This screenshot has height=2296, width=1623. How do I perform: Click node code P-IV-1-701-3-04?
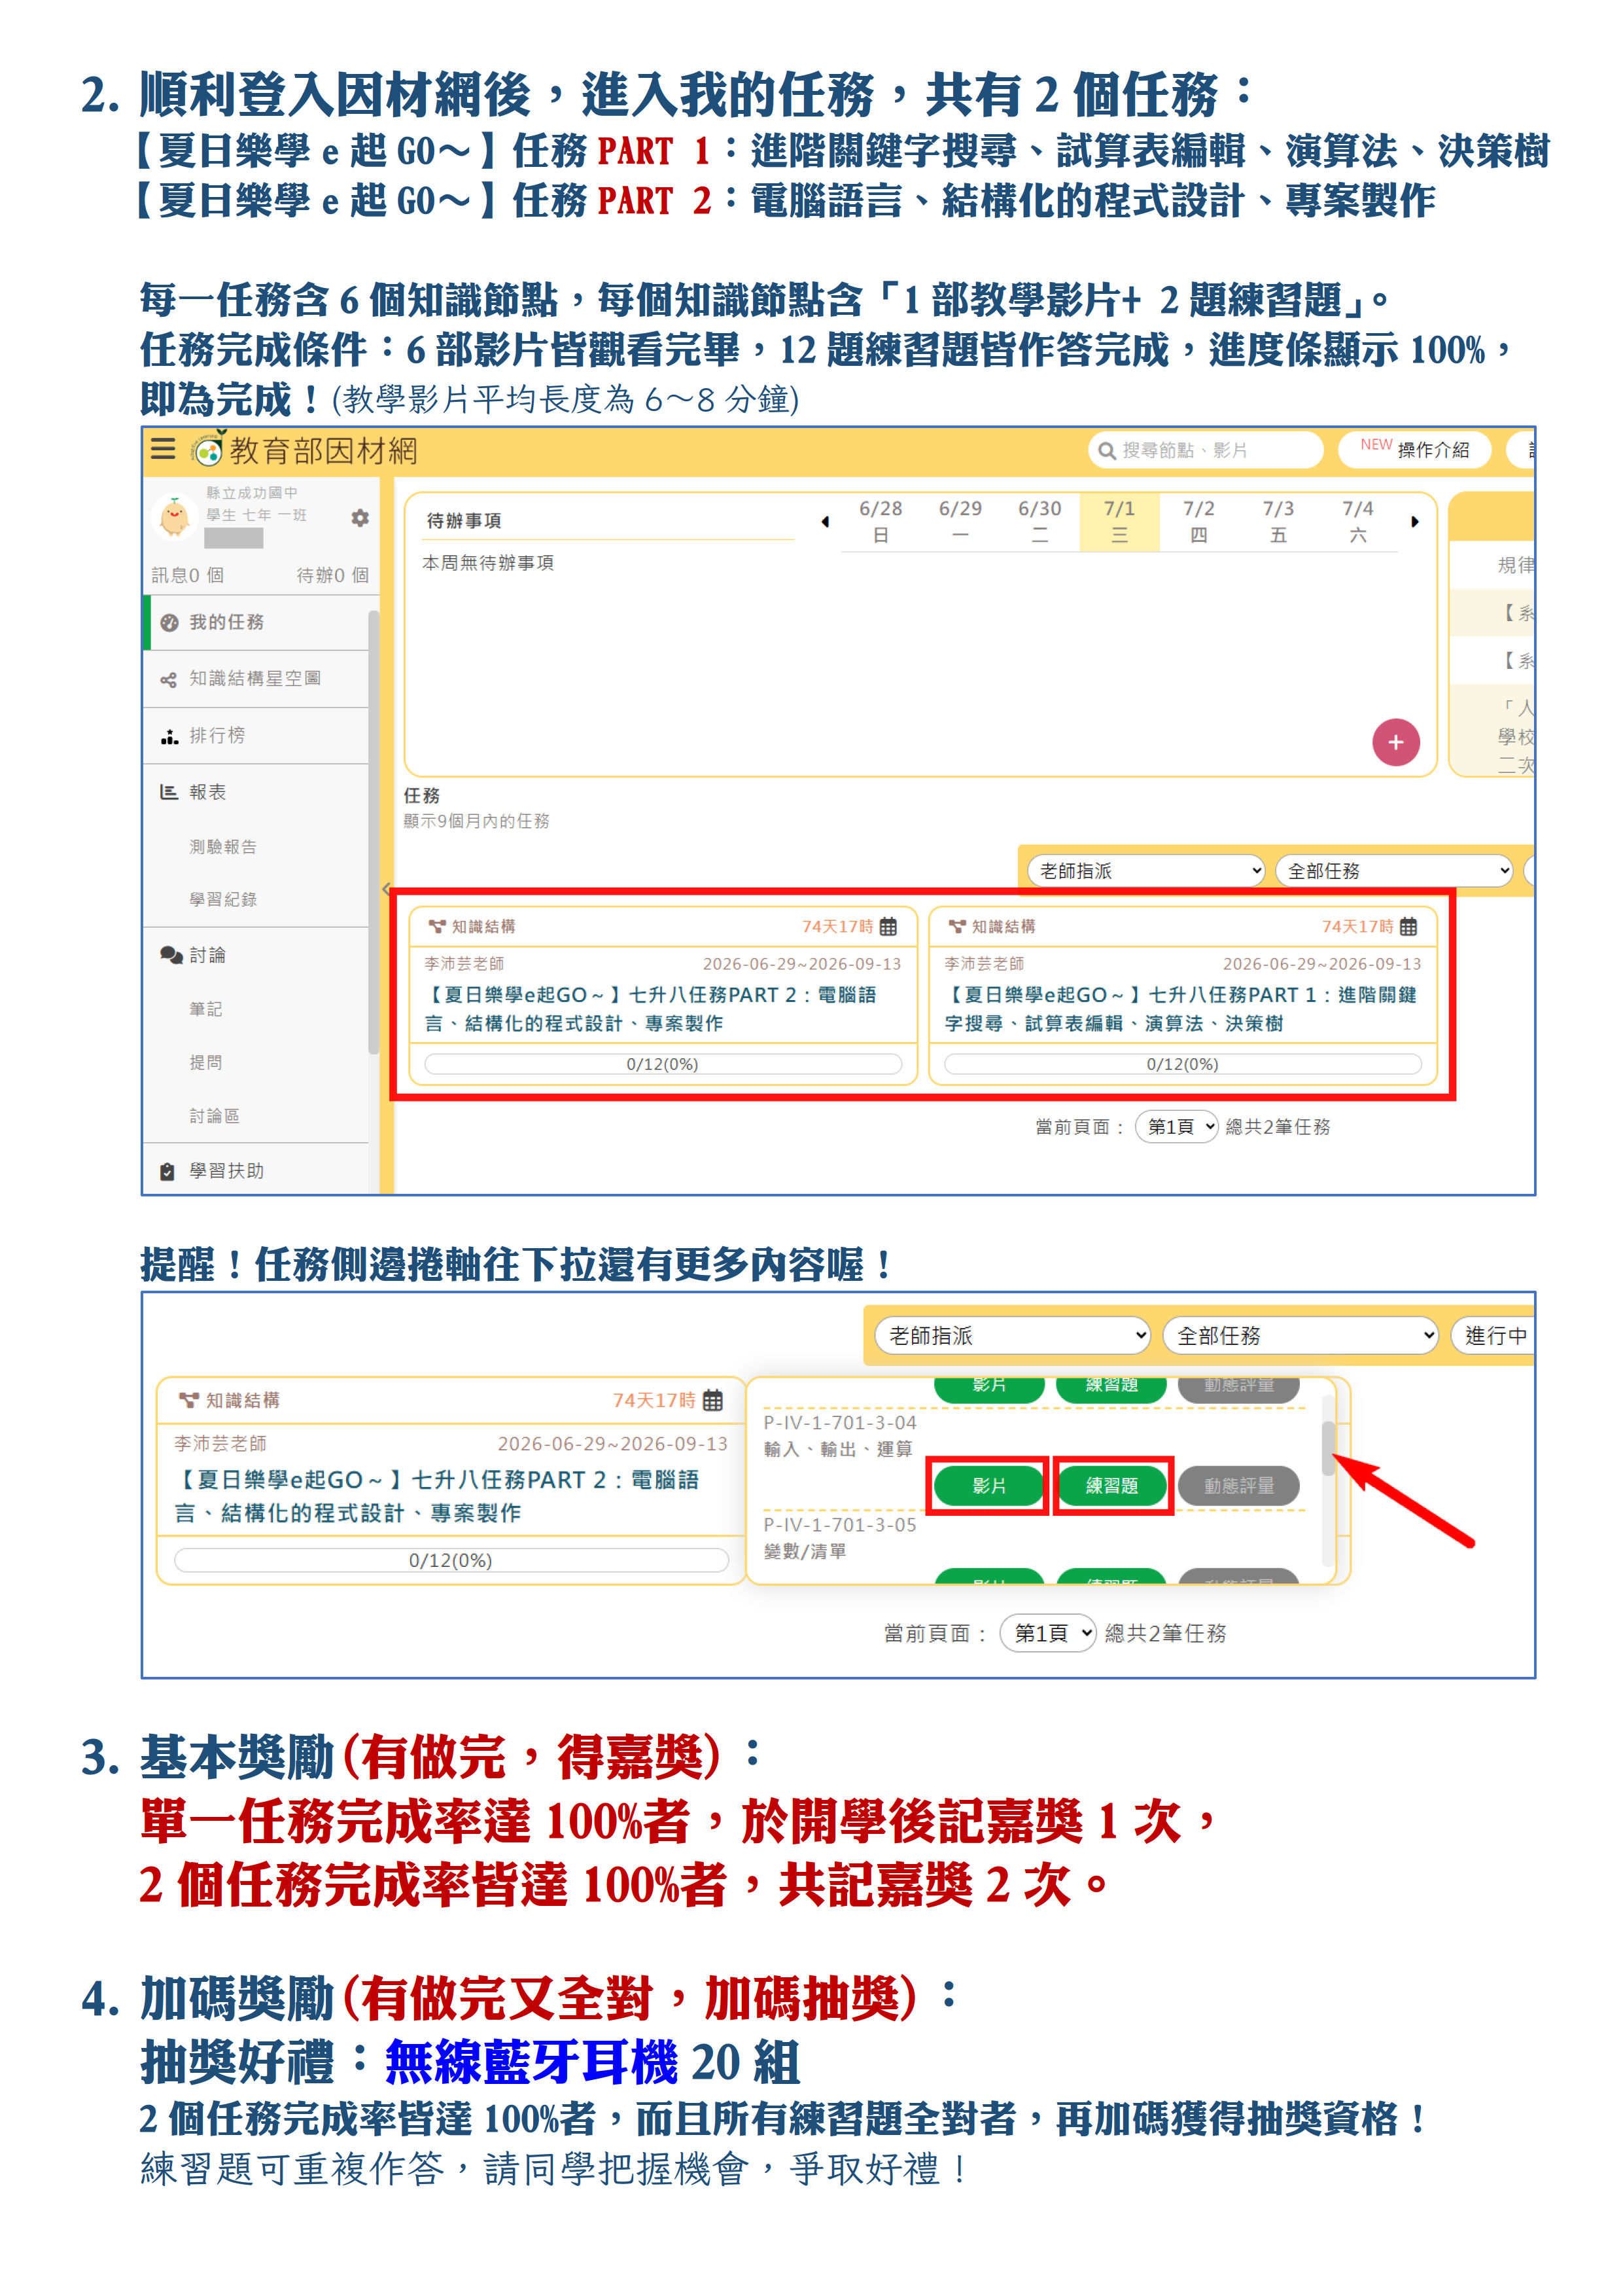(839, 1422)
